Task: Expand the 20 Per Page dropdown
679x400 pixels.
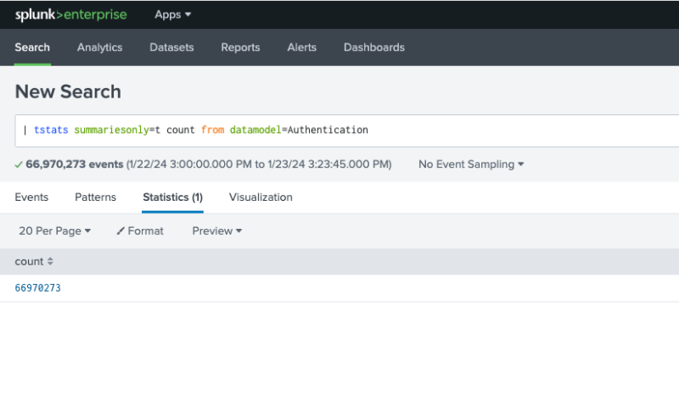Action: point(54,231)
